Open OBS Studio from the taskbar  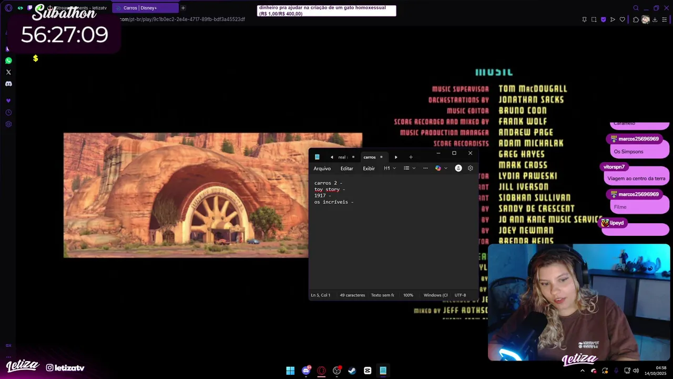(x=337, y=371)
